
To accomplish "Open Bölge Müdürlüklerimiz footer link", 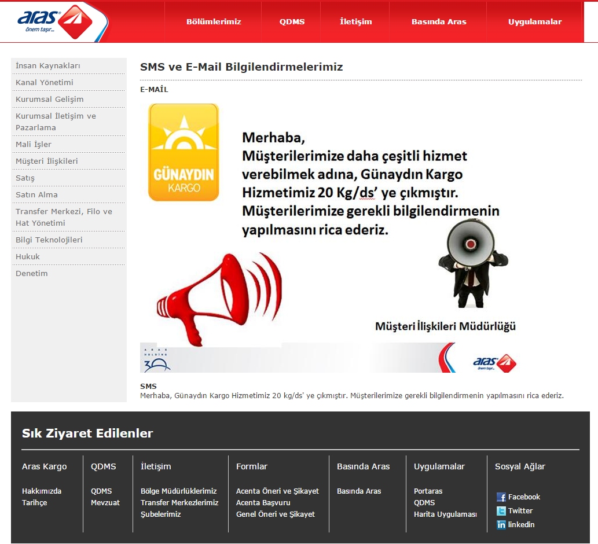I will click(x=178, y=491).
